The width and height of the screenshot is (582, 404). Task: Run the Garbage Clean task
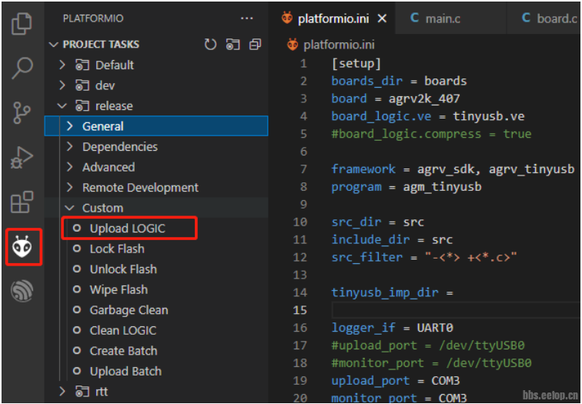(129, 310)
